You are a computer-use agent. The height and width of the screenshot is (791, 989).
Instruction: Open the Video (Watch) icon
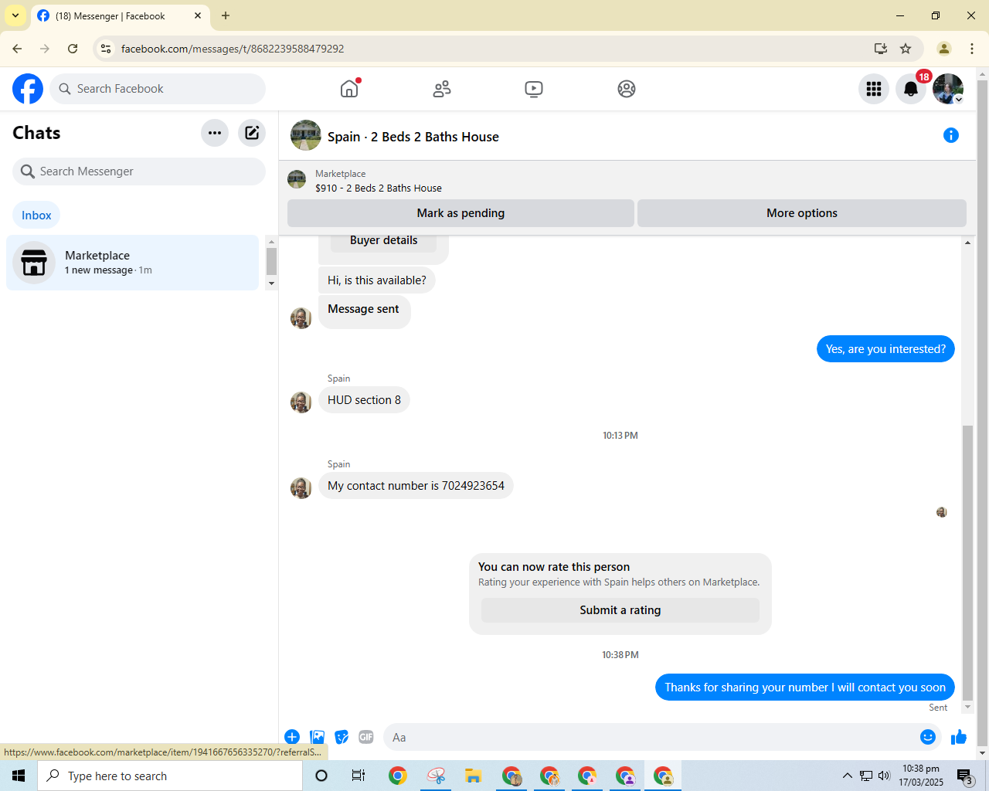(534, 89)
